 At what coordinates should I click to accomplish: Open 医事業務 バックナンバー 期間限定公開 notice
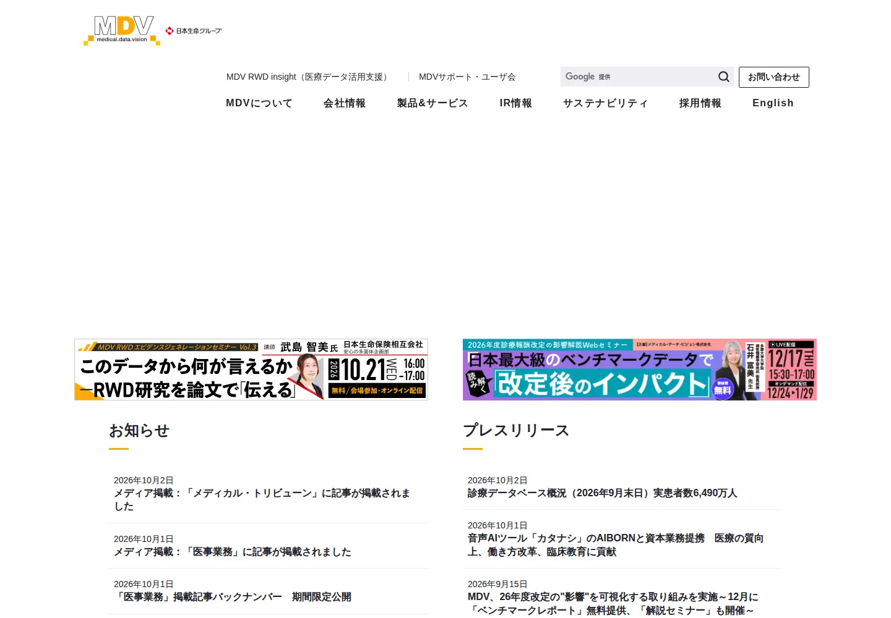(x=233, y=597)
